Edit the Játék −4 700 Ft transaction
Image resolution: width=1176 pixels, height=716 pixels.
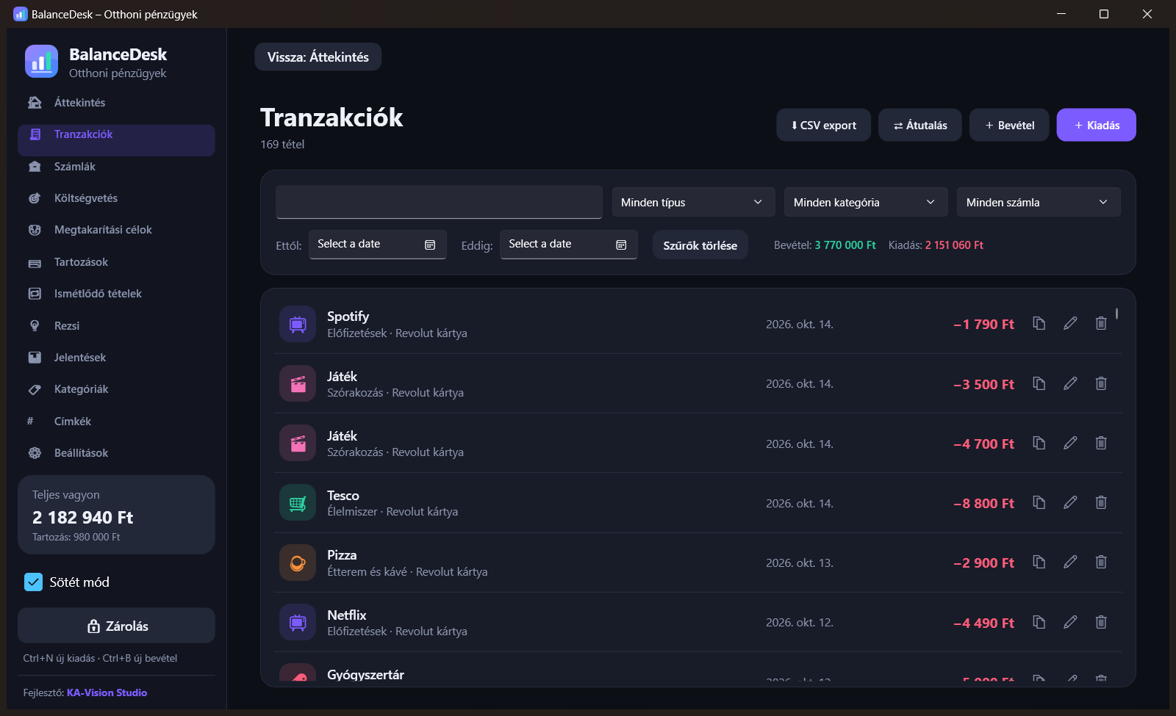point(1070,443)
